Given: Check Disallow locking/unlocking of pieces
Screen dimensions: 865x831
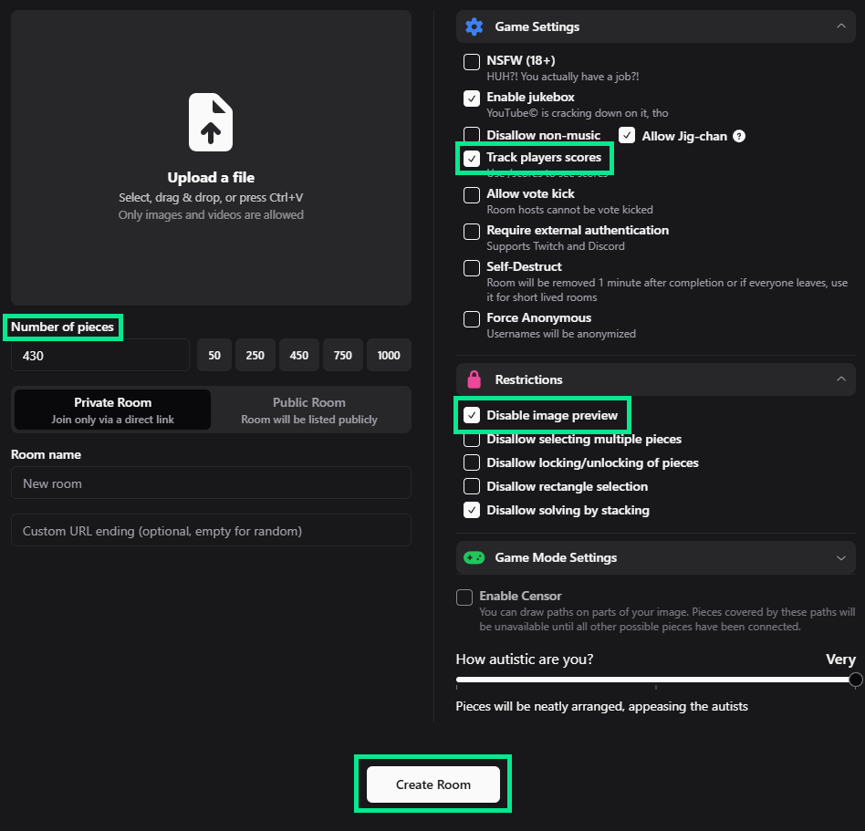Looking at the screenshot, I should click(472, 462).
